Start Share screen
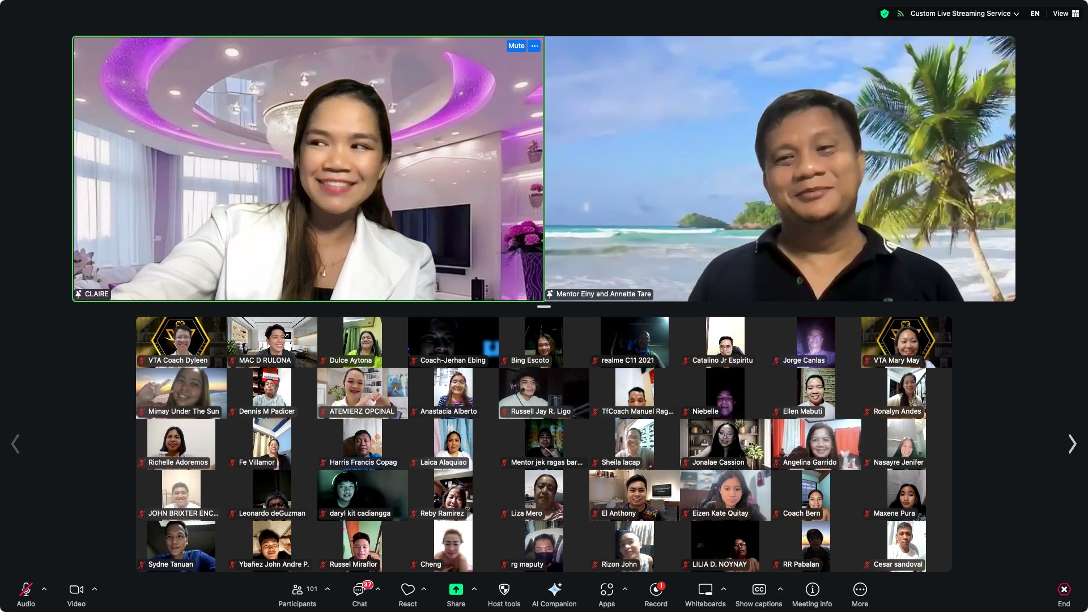 [x=456, y=594]
